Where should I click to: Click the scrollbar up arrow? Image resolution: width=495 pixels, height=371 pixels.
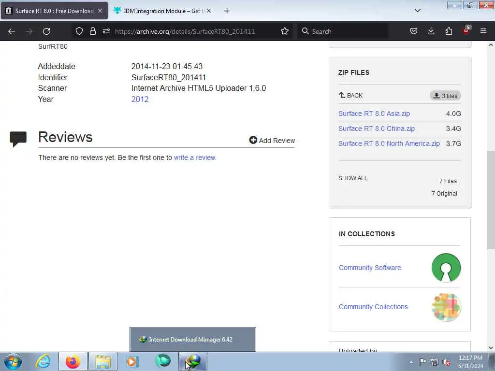coord(491,45)
